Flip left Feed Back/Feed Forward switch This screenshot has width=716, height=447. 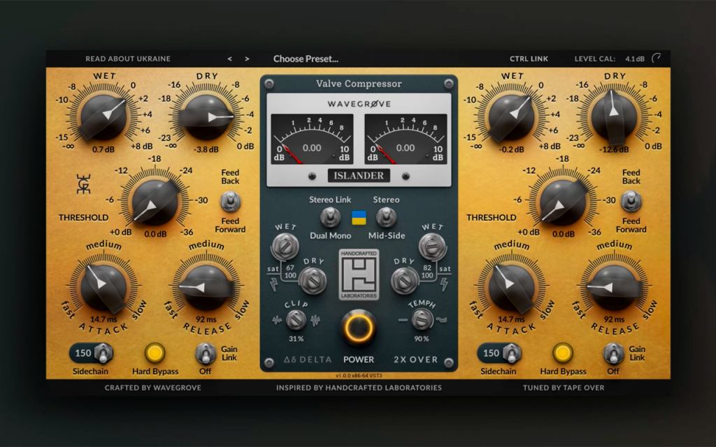point(230,201)
